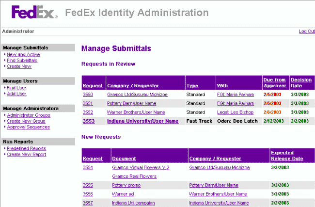The image size is (315, 207).
Task: Log out of the Administrator session
Action: coord(307,32)
